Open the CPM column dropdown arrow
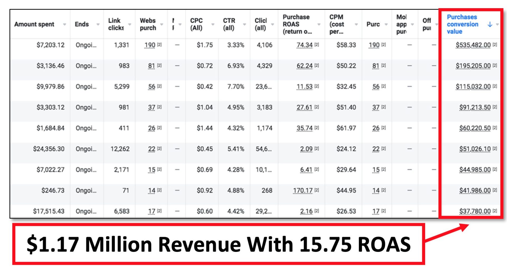The image size is (507, 268). pyautogui.click(x=356, y=24)
